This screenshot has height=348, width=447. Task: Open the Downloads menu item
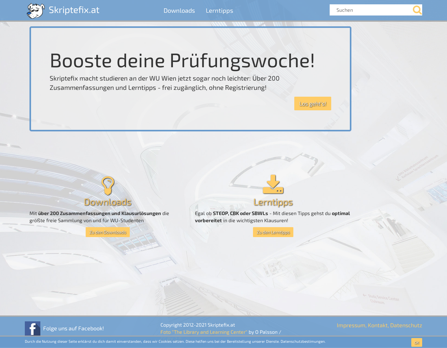[x=179, y=11]
